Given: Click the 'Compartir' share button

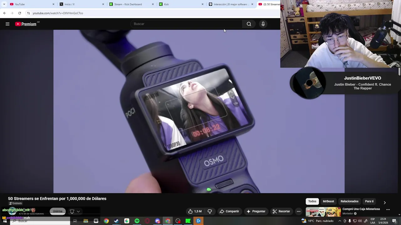Looking at the screenshot, I should pyautogui.click(x=229, y=211).
